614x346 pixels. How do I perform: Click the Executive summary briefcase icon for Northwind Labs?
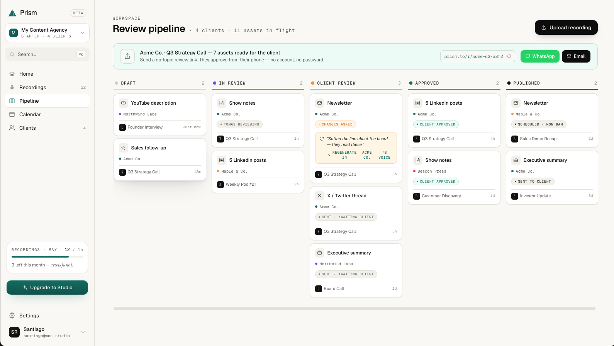[320, 253]
